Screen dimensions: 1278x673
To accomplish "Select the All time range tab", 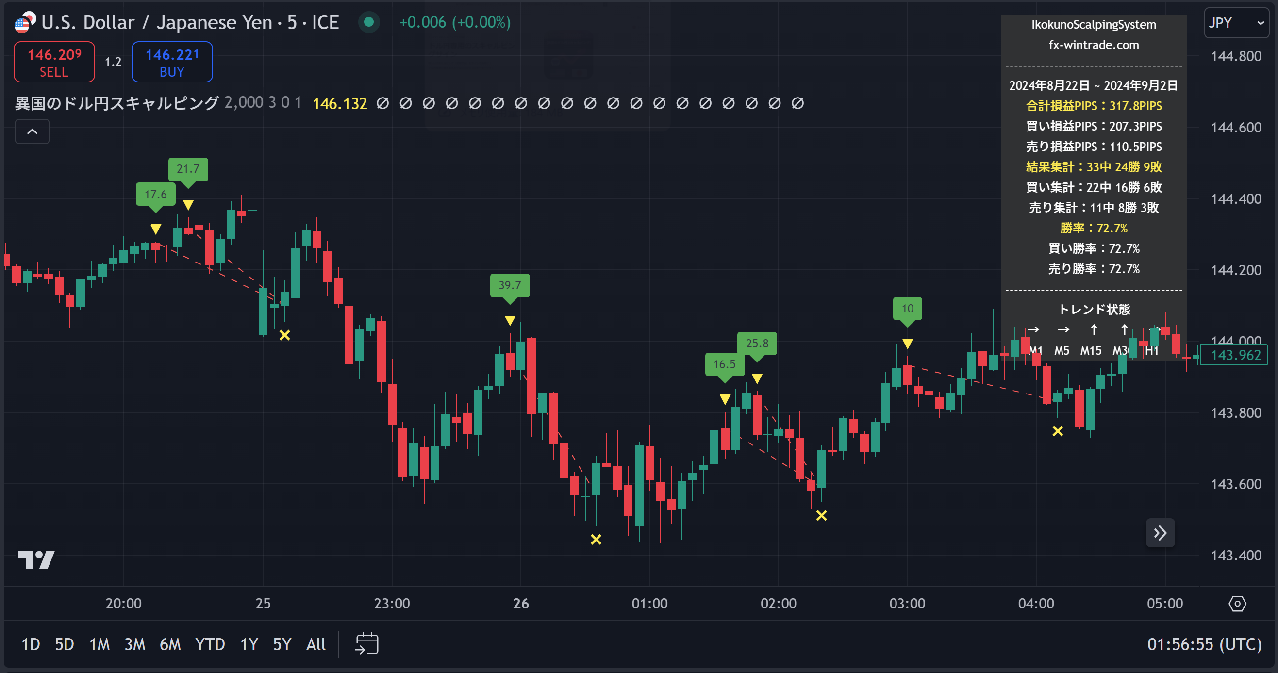I will point(316,644).
